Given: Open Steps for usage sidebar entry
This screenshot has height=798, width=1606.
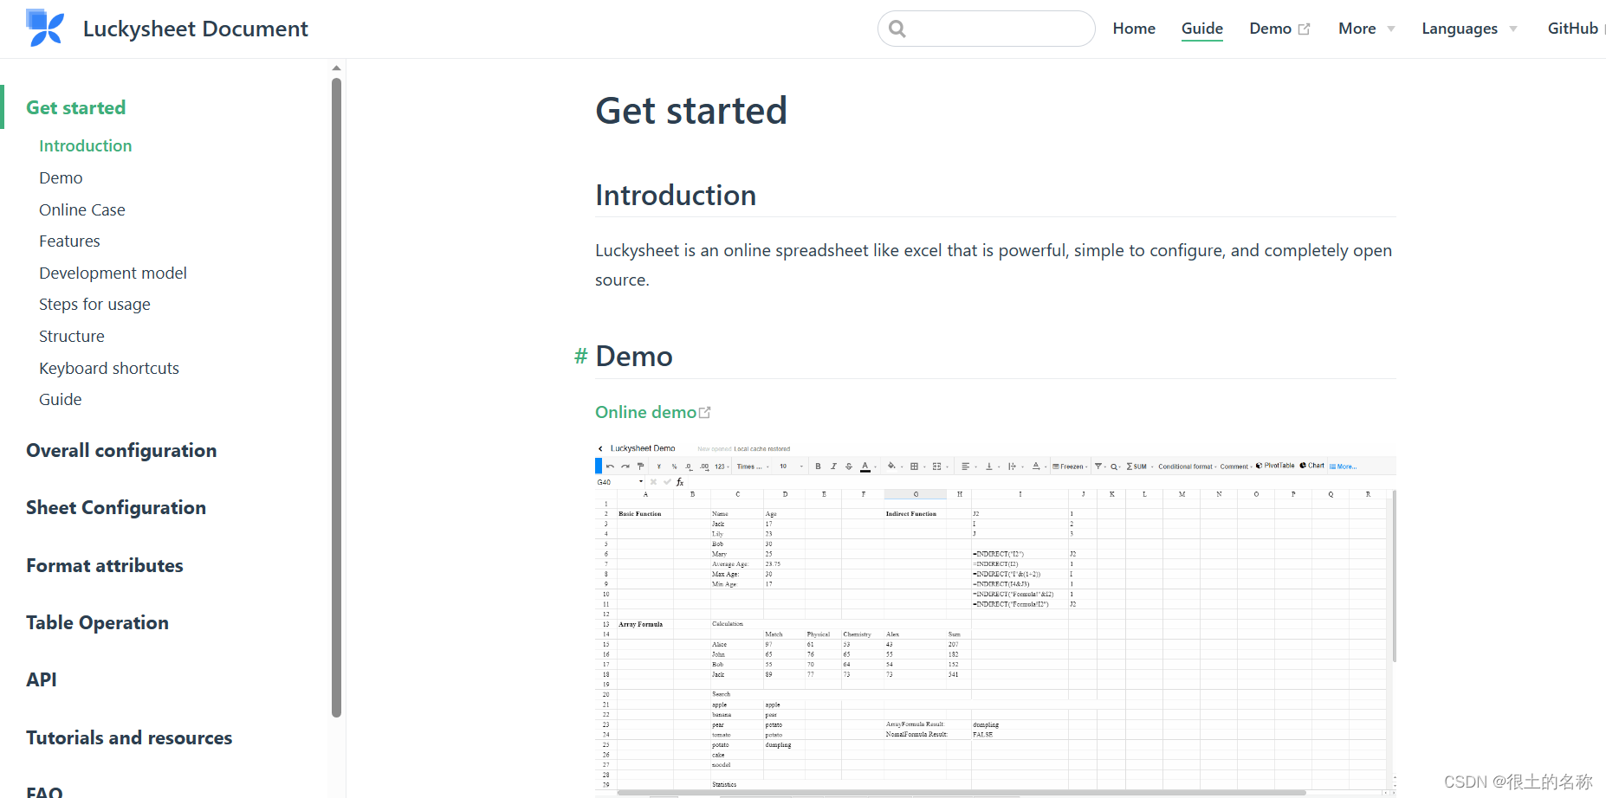Looking at the screenshot, I should coord(94,304).
